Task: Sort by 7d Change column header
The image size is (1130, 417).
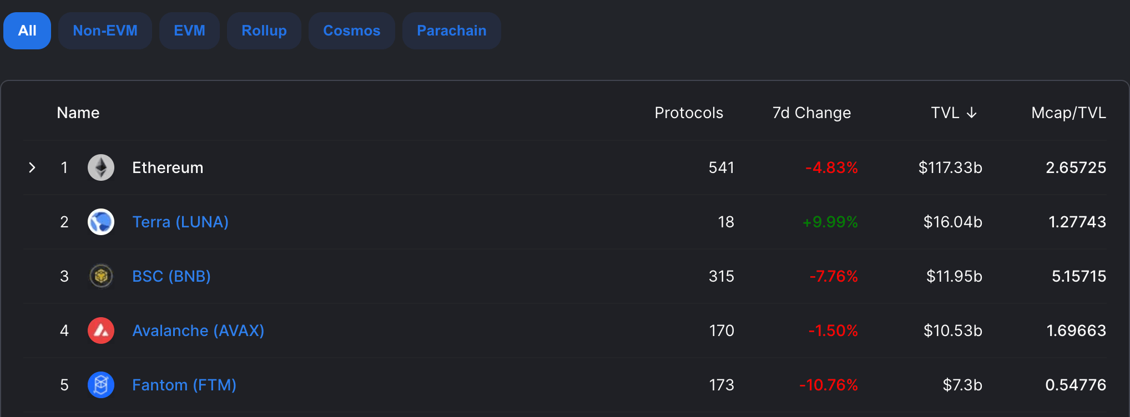Action: (811, 113)
